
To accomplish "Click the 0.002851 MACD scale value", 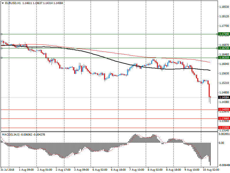I will click(x=224, y=134).
